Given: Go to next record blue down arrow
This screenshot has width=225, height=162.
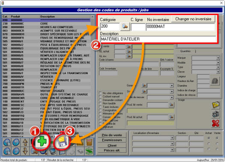Looking at the screenshot, I should click(x=16, y=151).
